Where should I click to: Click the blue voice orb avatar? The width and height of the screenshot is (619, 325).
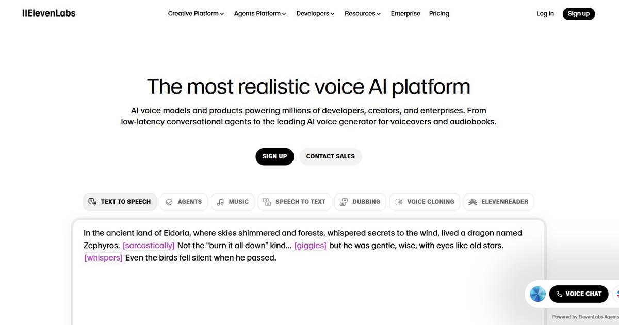pos(537,294)
